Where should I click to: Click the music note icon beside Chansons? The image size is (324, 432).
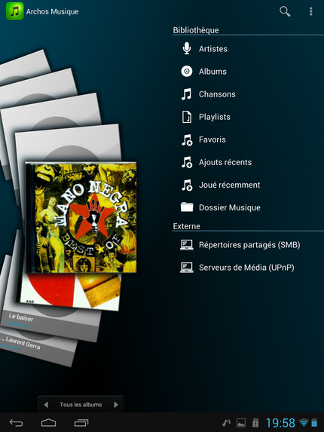point(186,94)
